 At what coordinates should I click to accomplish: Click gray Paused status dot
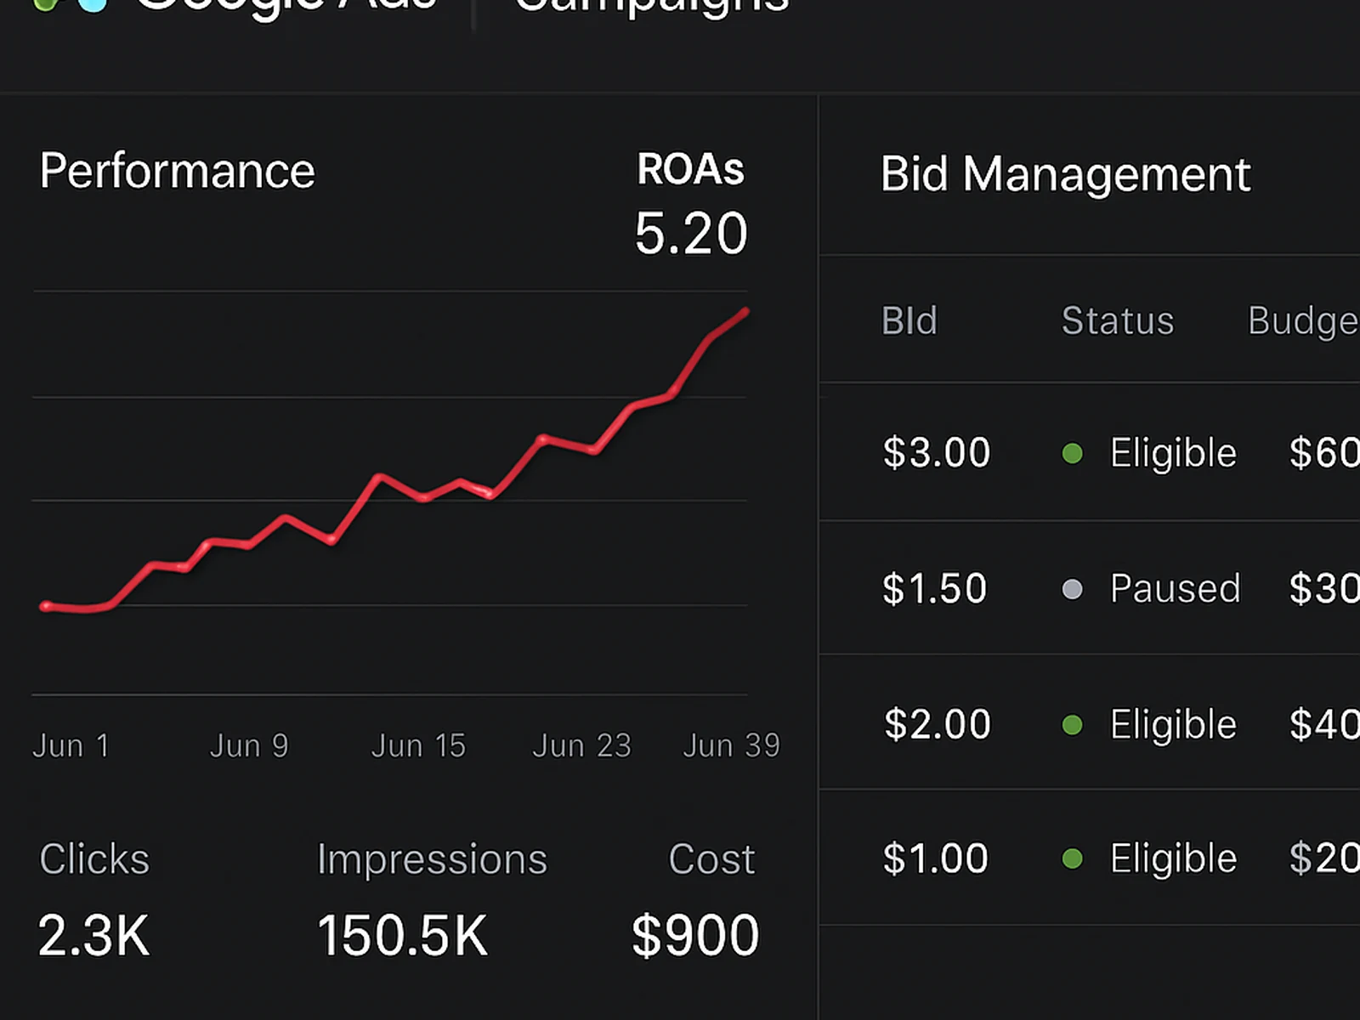(1073, 589)
